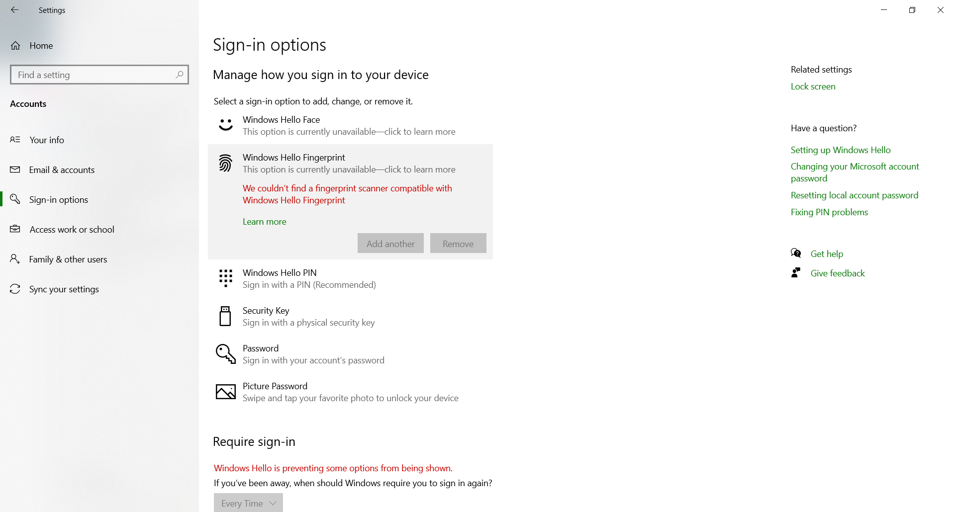Open the Lock screen settings link
The height and width of the screenshot is (512, 955).
coord(813,86)
